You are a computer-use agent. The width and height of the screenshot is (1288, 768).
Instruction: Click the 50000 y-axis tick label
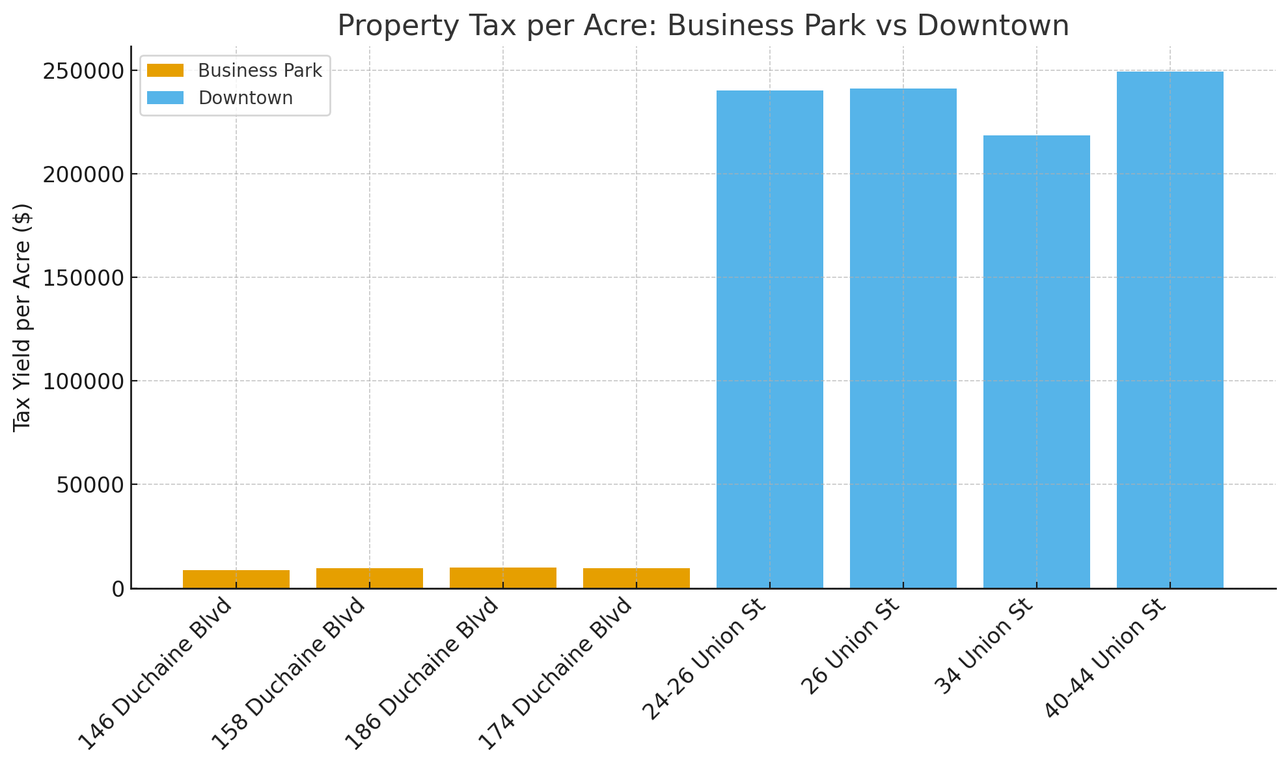coord(90,485)
